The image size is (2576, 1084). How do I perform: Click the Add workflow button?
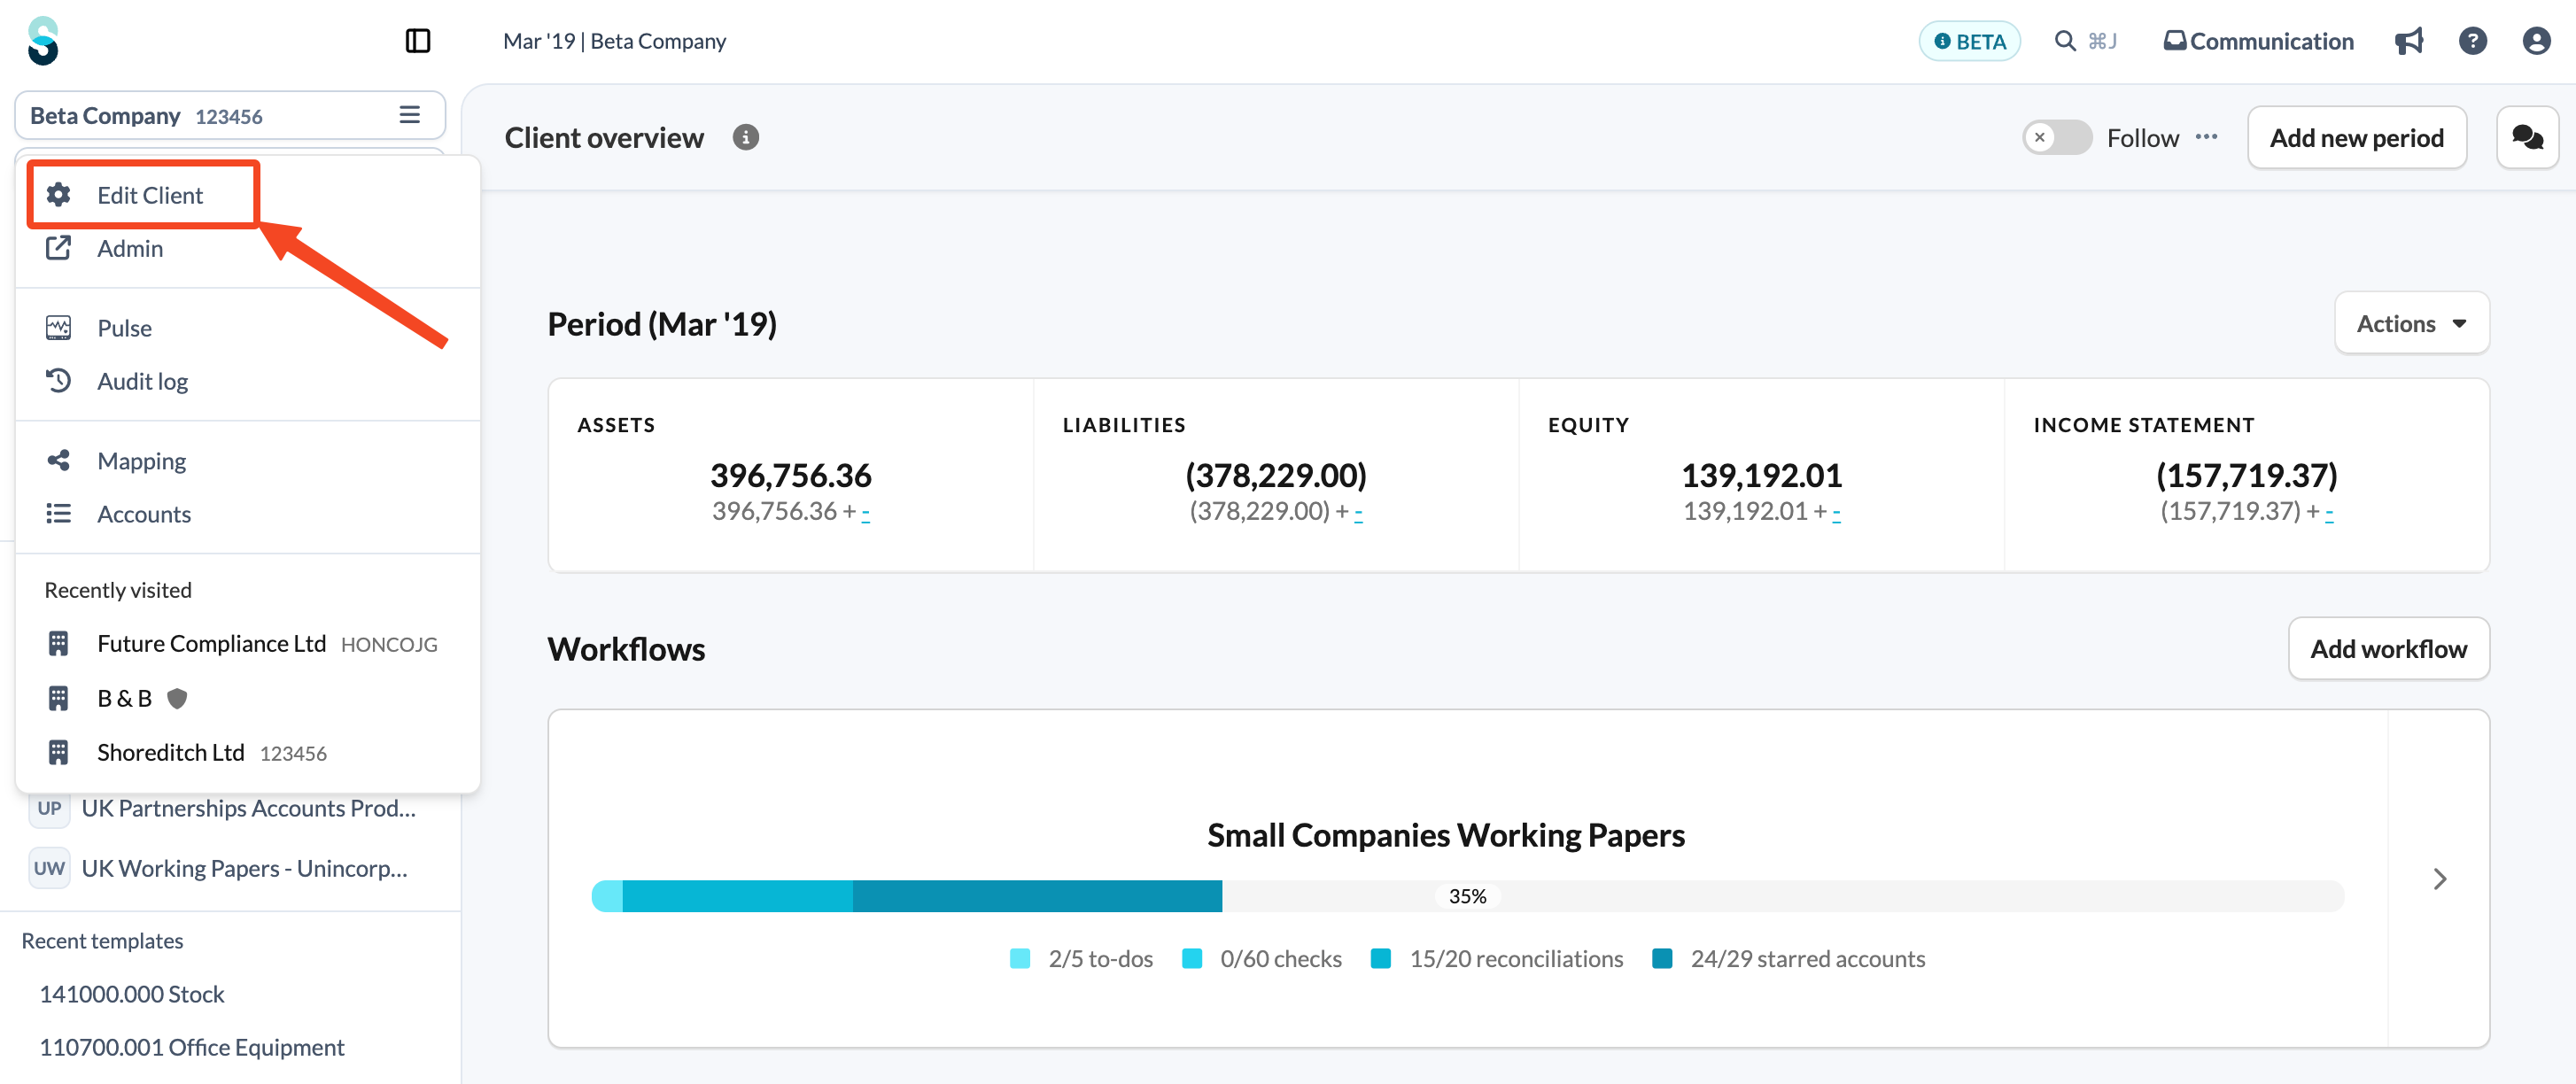2388,649
